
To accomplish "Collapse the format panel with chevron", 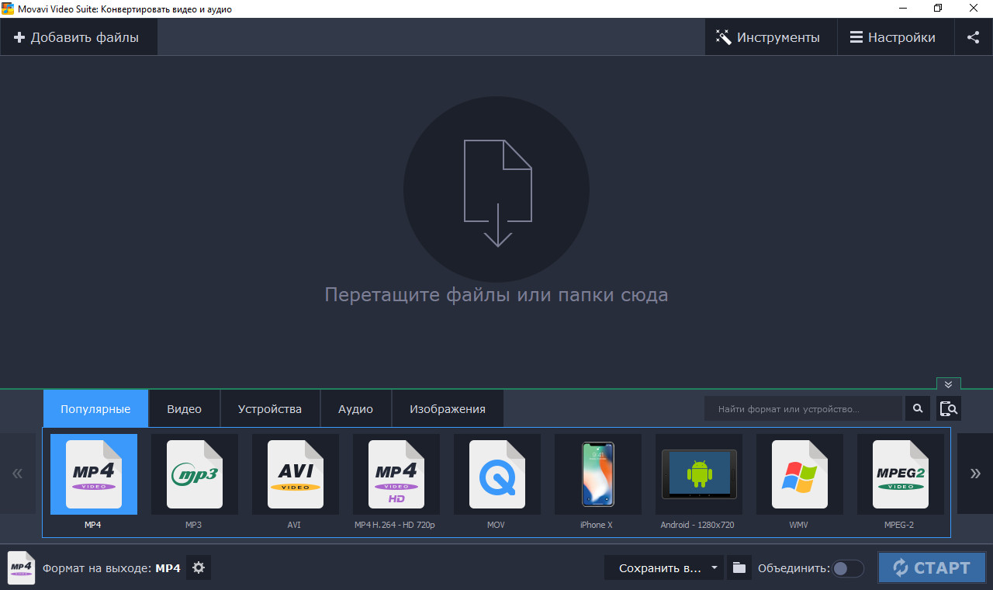I will coord(948,384).
